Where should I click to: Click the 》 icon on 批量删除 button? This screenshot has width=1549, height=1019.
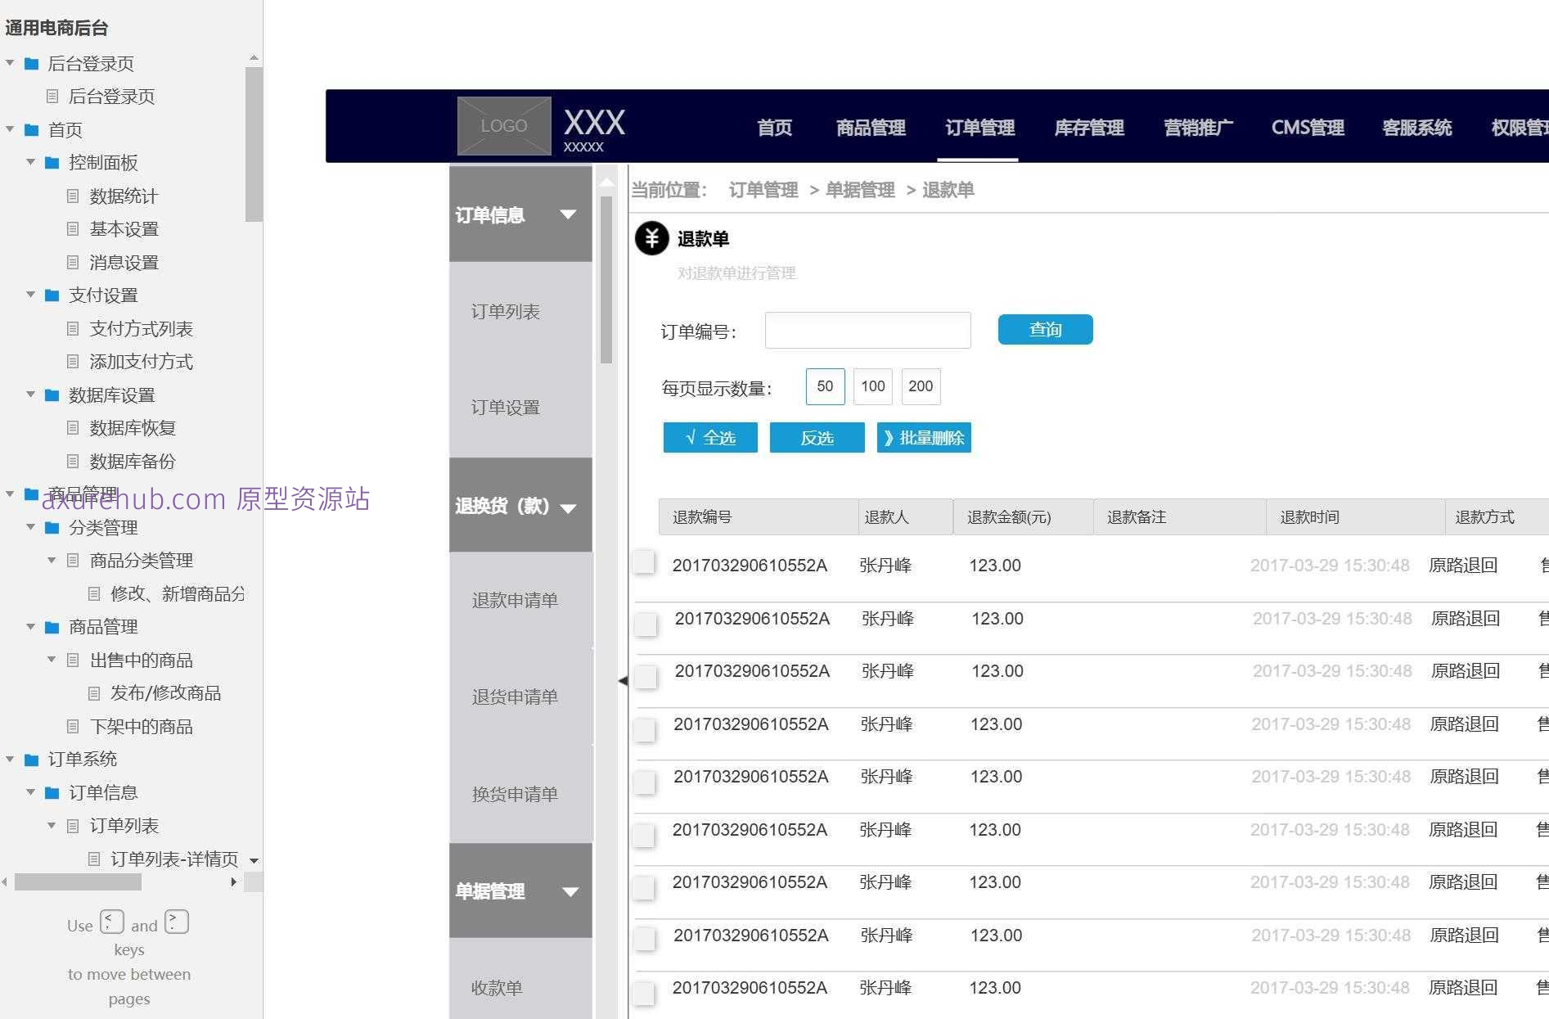[x=889, y=437]
